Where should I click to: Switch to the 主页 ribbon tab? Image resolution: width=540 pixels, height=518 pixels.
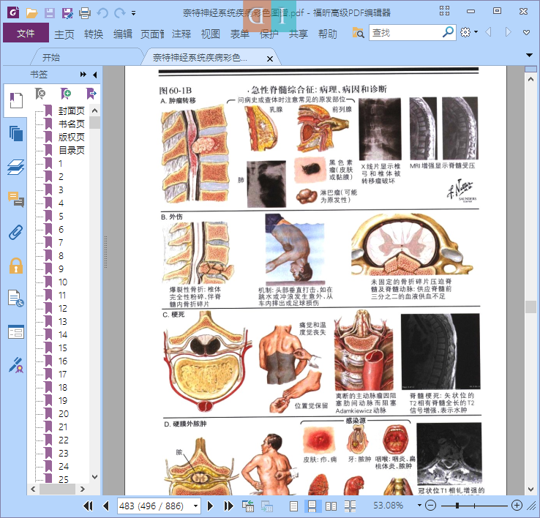click(64, 34)
